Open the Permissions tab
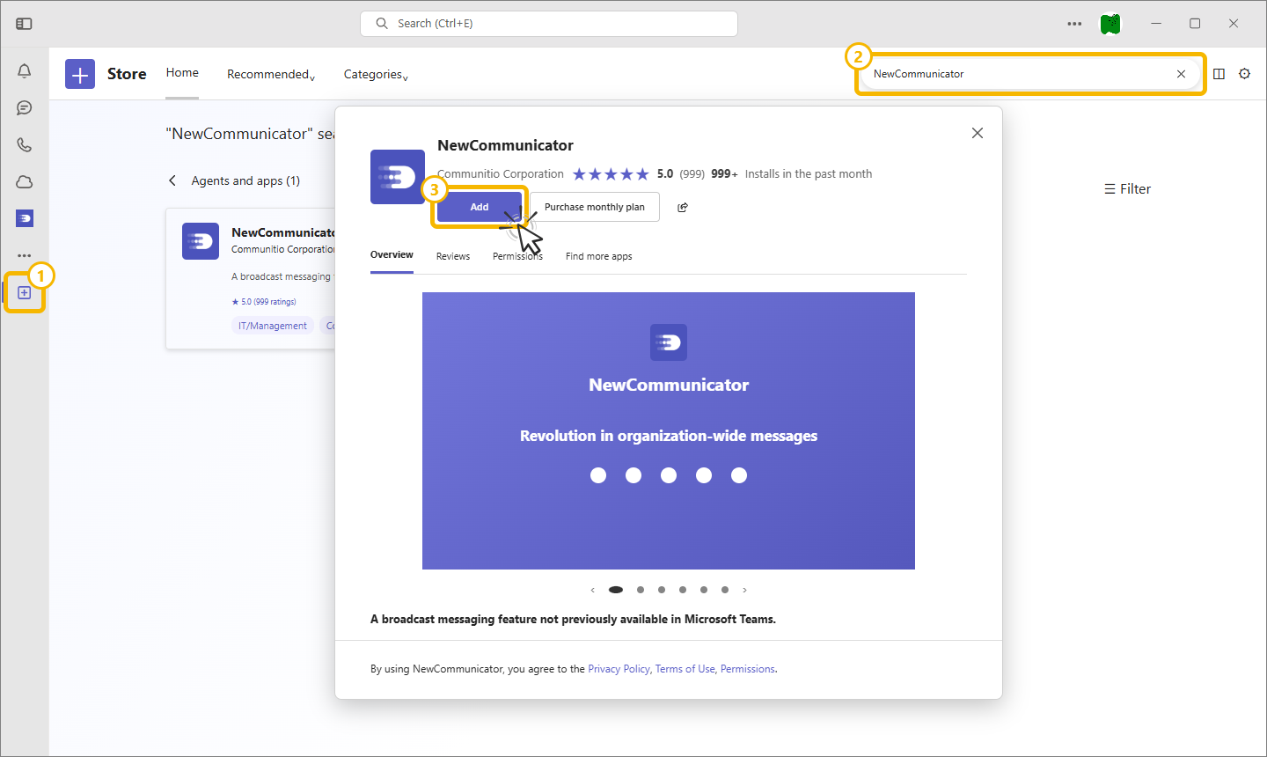Viewport: 1267px width, 757px height. click(517, 256)
